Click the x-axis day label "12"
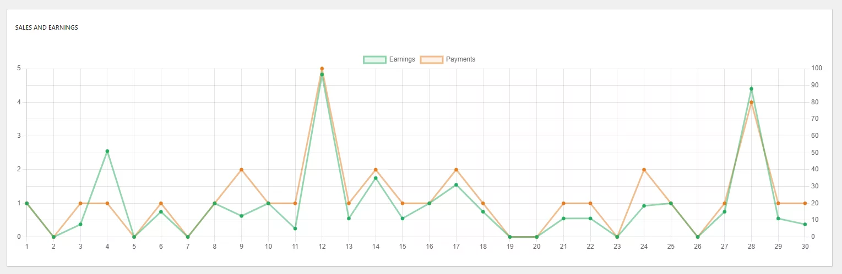The height and width of the screenshot is (274, 842). click(322, 247)
